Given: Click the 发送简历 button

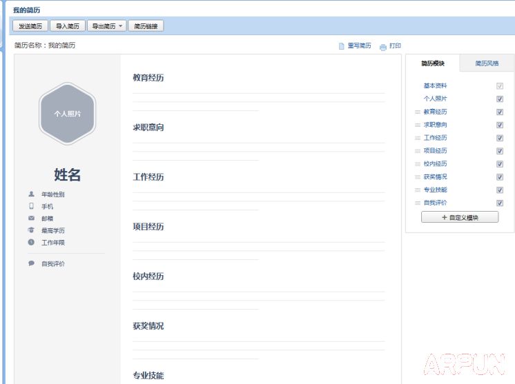Looking at the screenshot, I should coord(30,26).
